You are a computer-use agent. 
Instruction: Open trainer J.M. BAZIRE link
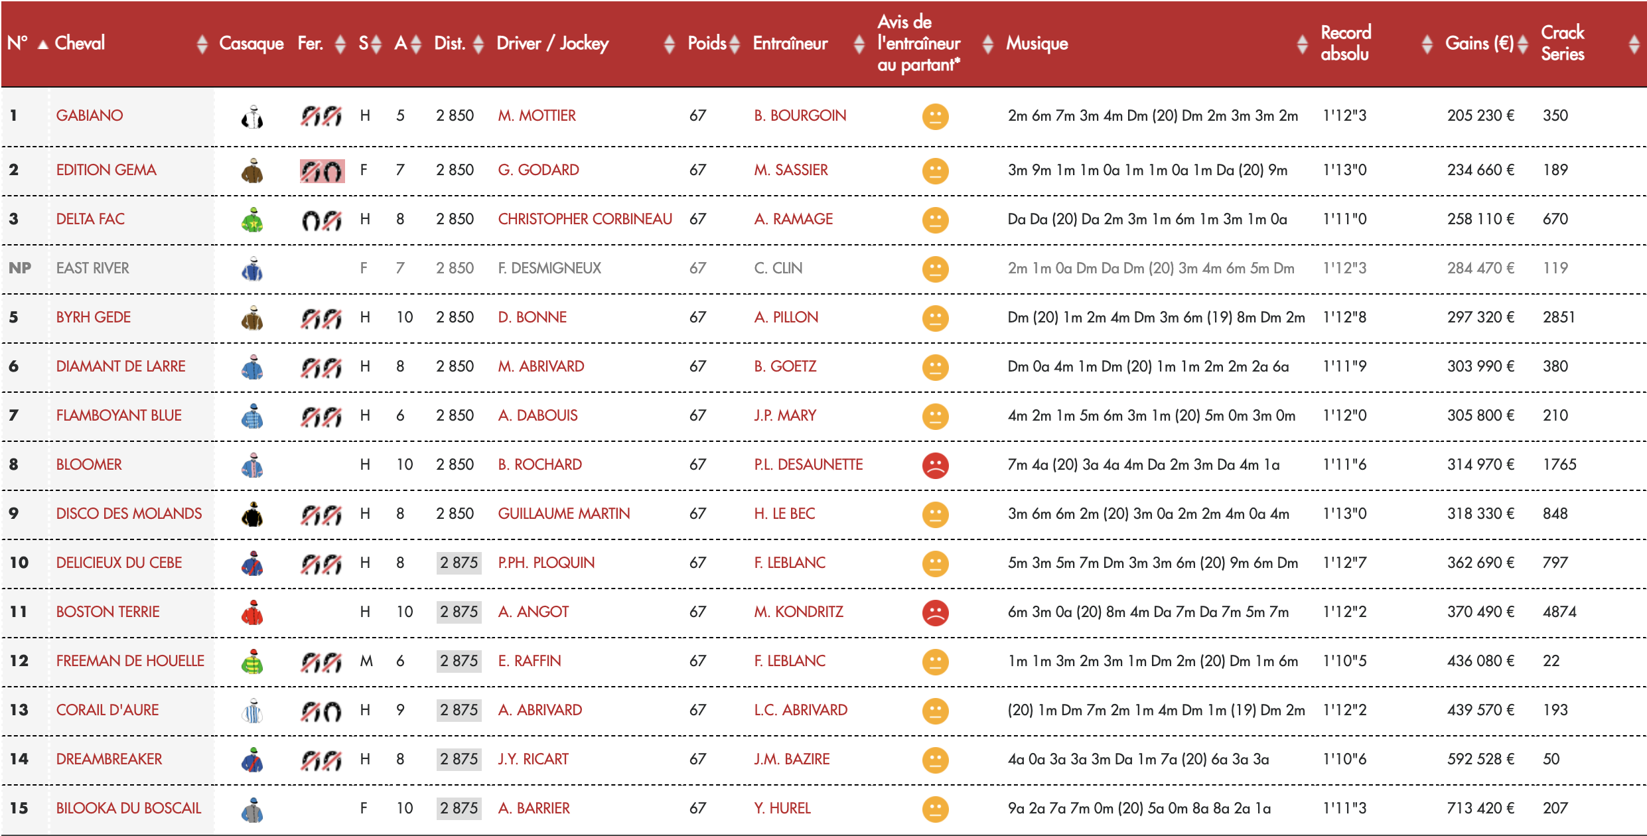pyautogui.click(x=792, y=759)
